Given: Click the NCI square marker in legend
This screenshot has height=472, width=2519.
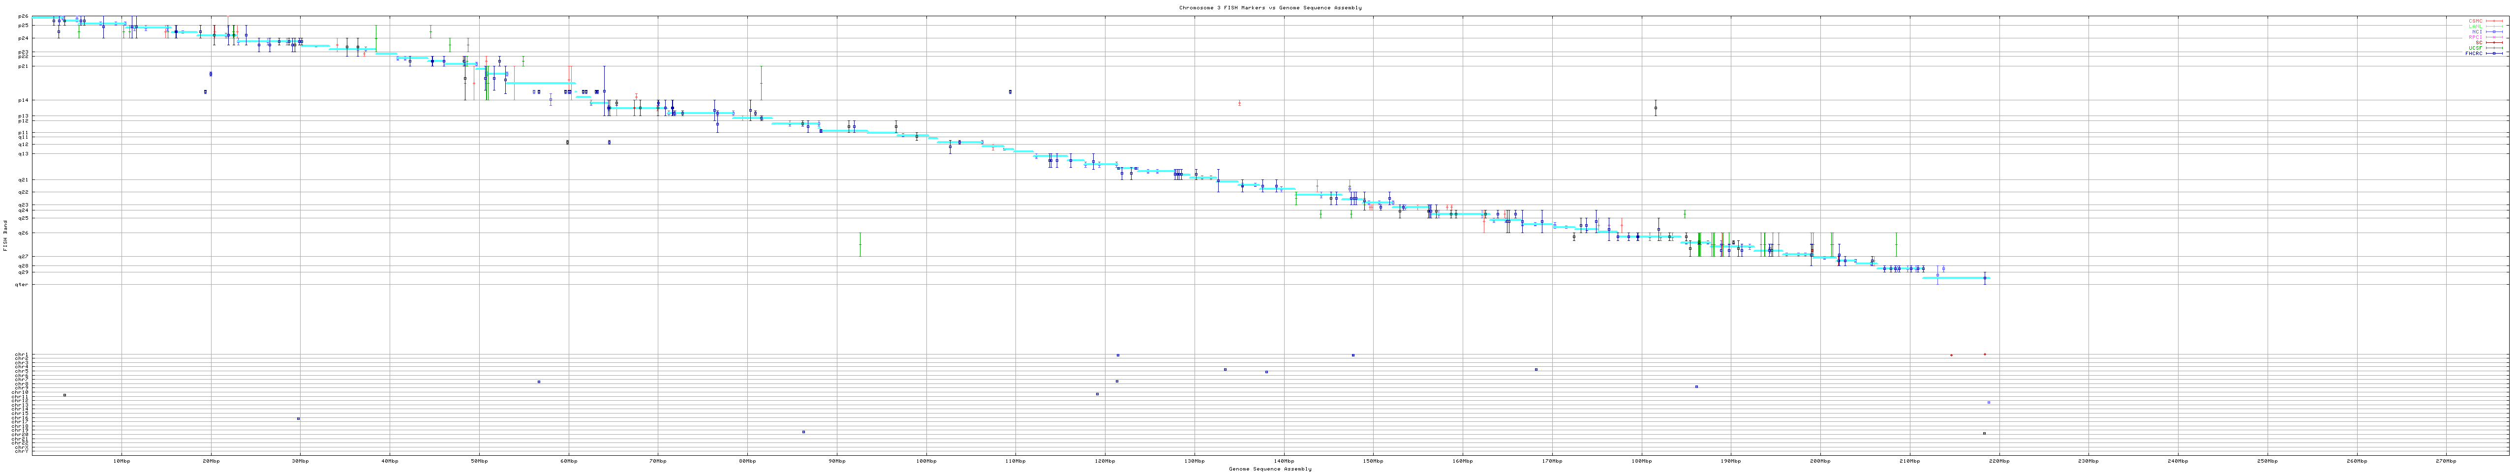Looking at the screenshot, I should [2493, 31].
